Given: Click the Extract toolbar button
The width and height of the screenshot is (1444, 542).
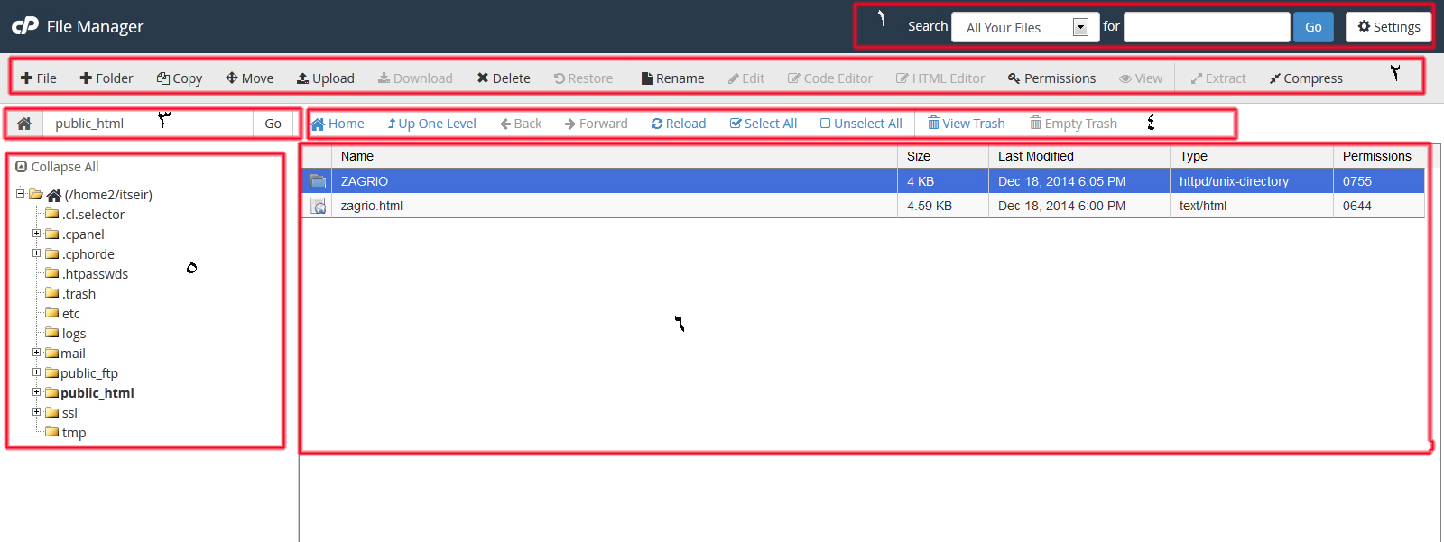Looking at the screenshot, I should tap(1218, 78).
